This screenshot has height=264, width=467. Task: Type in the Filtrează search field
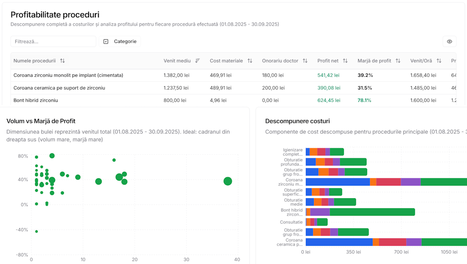[53, 42]
